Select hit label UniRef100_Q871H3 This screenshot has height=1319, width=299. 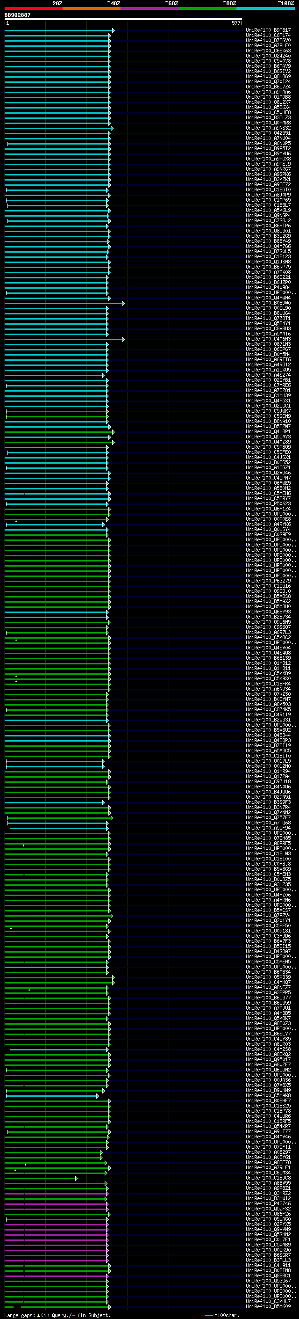coord(268,344)
